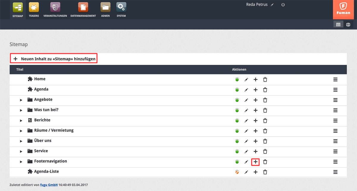Toggle green status dot for Berichte
Image resolution: width=357 pixels, height=191 pixels.
click(x=237, y=121)
